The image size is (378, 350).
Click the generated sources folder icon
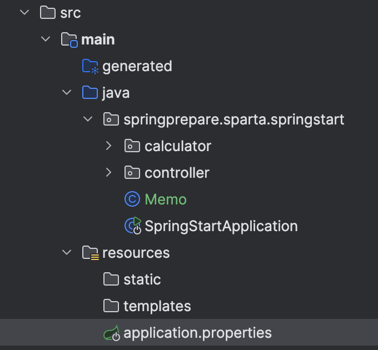[90, 66]
